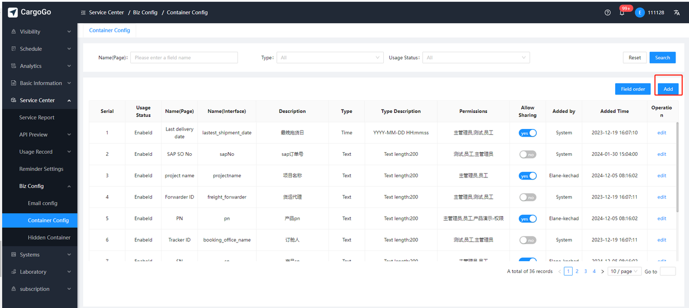Click the Search button

tap(663, 58)
